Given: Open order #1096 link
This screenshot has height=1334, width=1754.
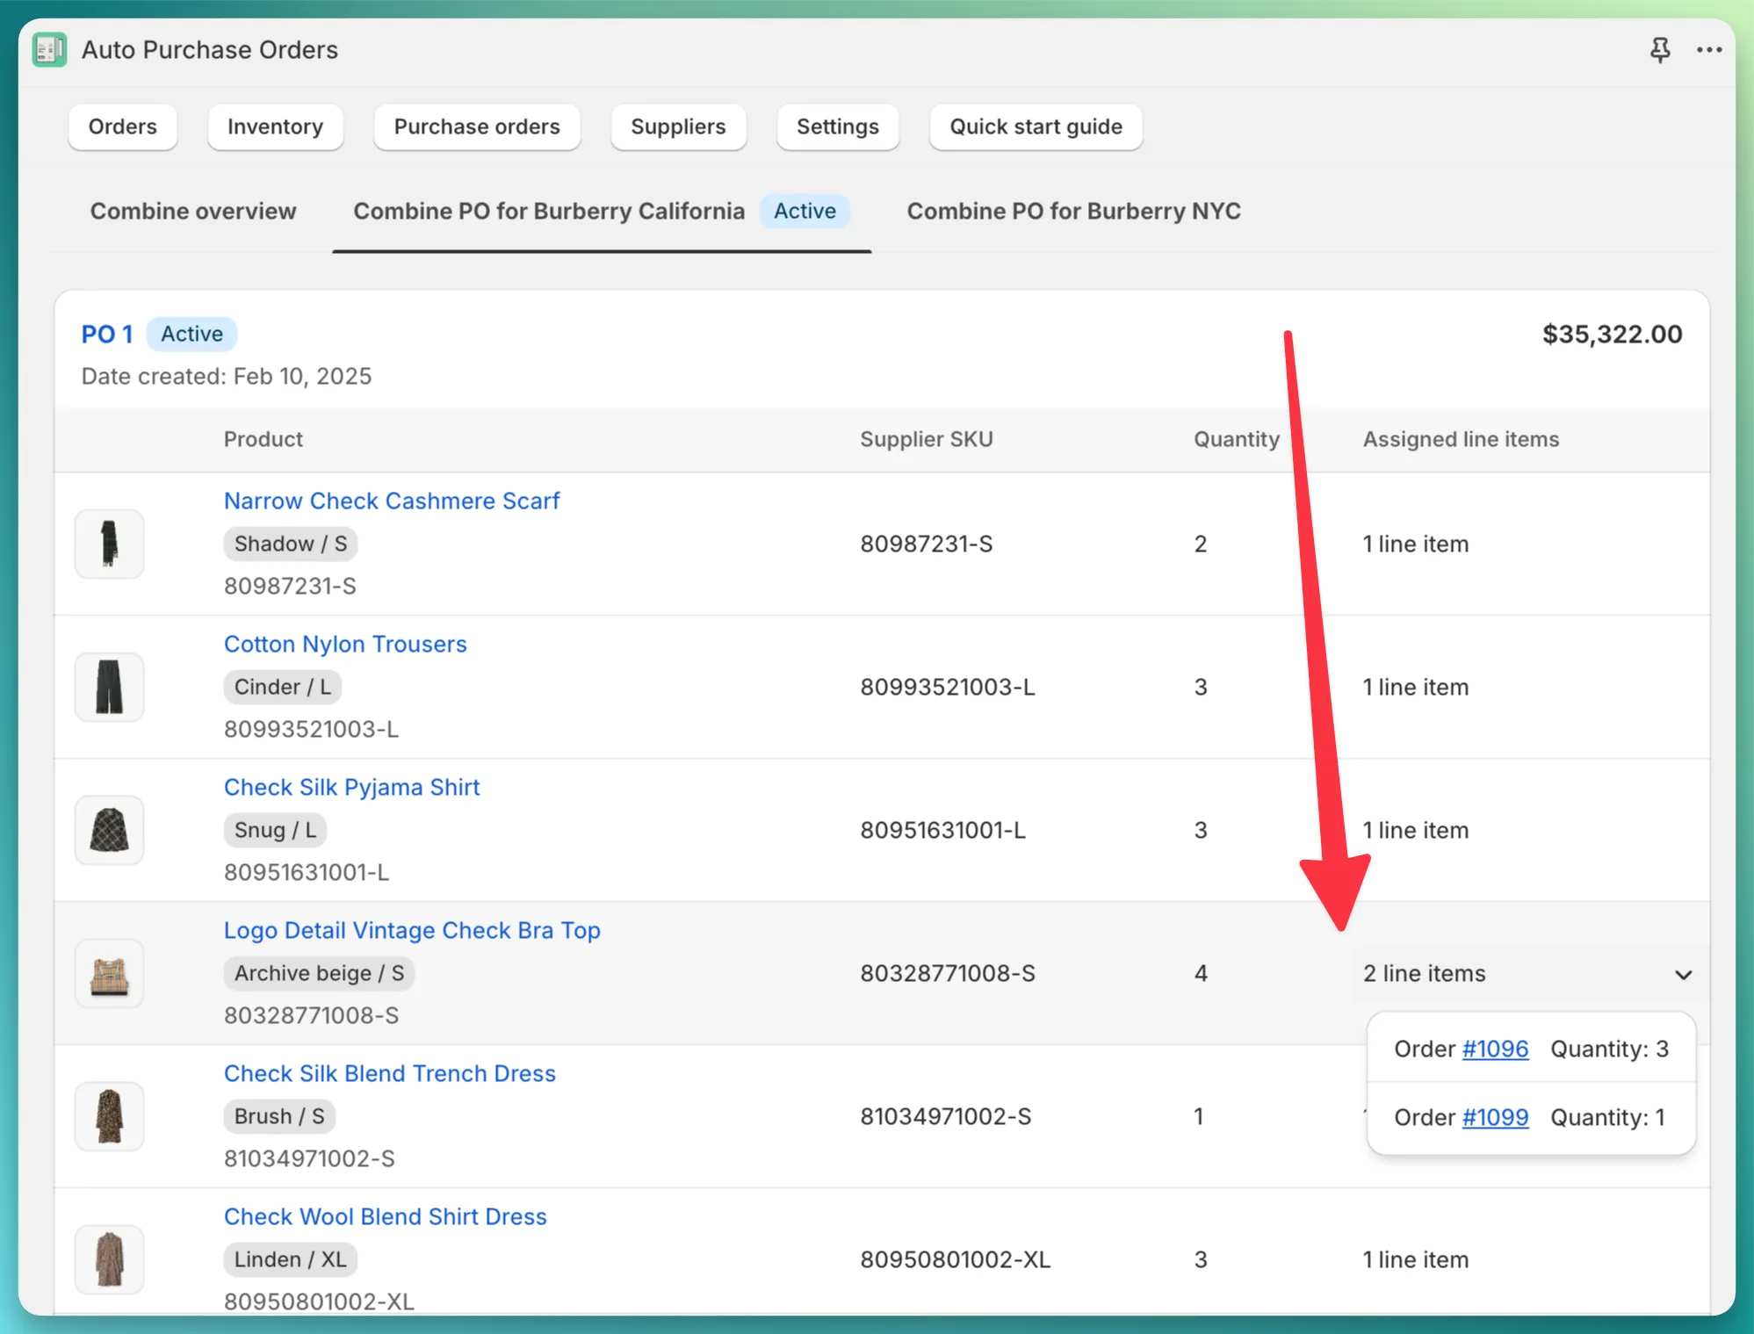Looking at the screenshot, I should click(x=1495, y=1049).
